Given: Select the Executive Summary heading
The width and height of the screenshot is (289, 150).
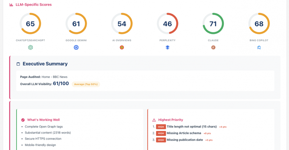Looking at the screenshot, I should 45,64.
